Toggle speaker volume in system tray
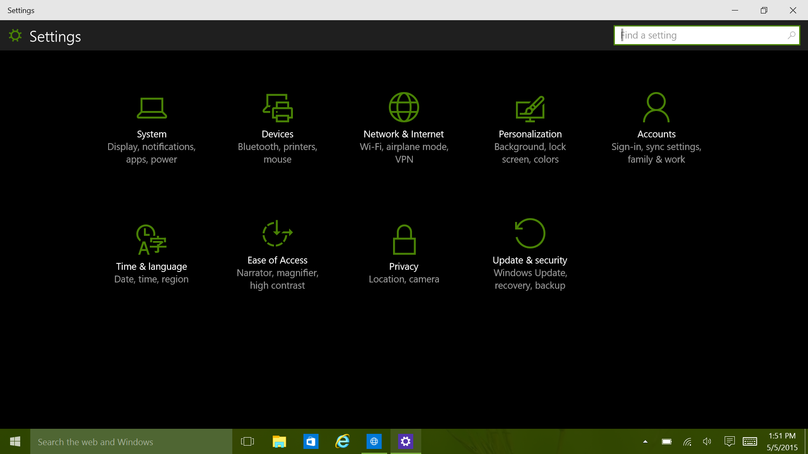The height and width of the screenshot is (454, 808). point(707,442)
